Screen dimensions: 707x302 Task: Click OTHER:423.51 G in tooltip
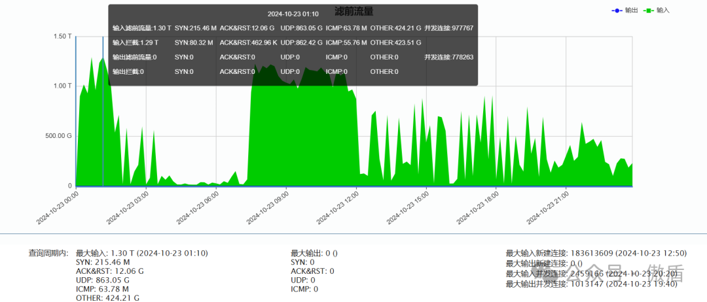pyautogui.click(x=395, y=42)
